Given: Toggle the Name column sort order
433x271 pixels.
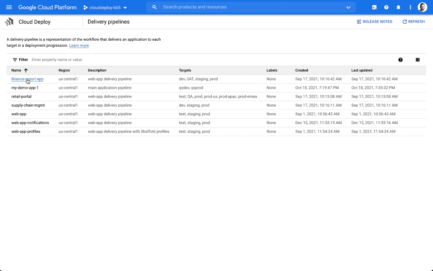Looking at the screenshot, I should pos(26,70).
